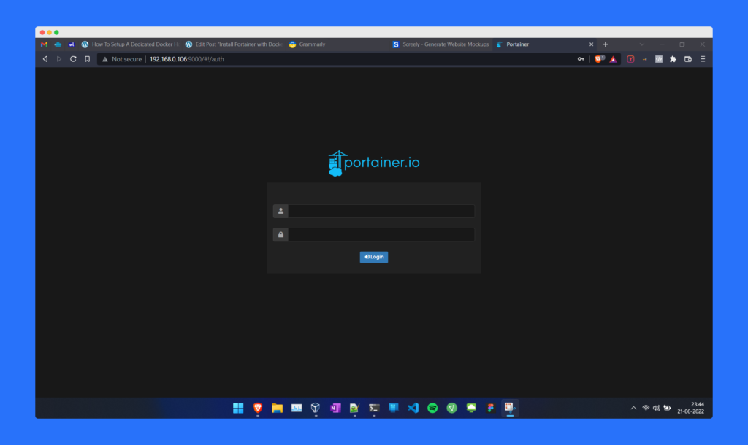Viewport: 748px width, 445px height.
Task: Click the browser back arrow
Action: coord(45,59)
